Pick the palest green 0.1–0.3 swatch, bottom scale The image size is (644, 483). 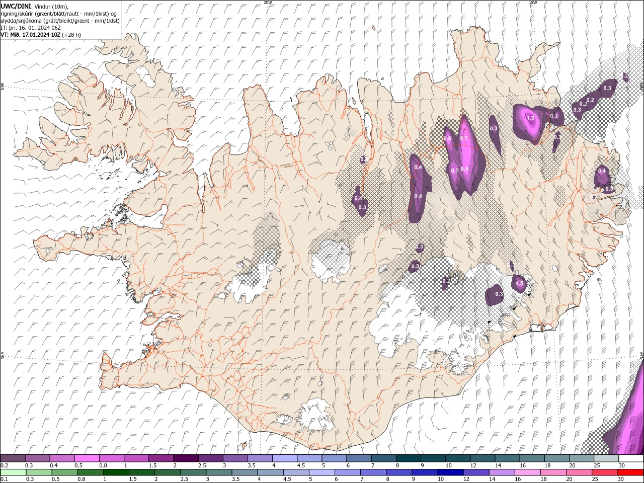13,472
